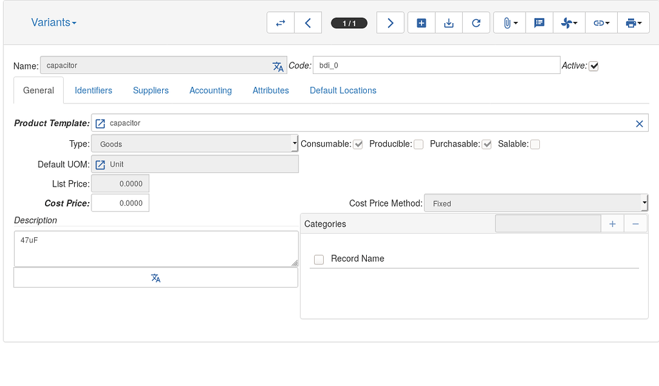Check the Salable checkbox
The image size is (659, 386).
tap(535, 144)
